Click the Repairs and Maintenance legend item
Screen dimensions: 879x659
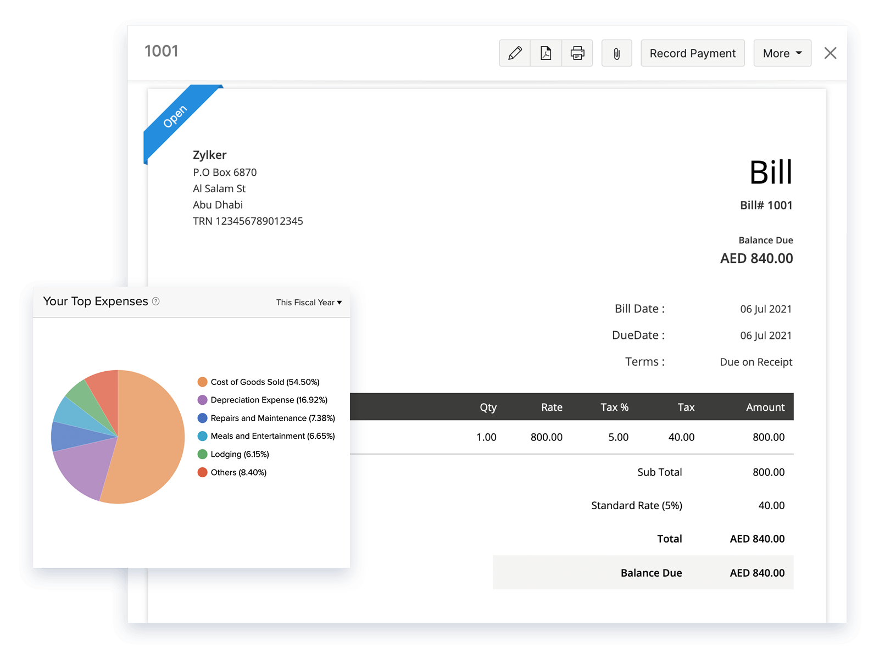pos(272,418)
